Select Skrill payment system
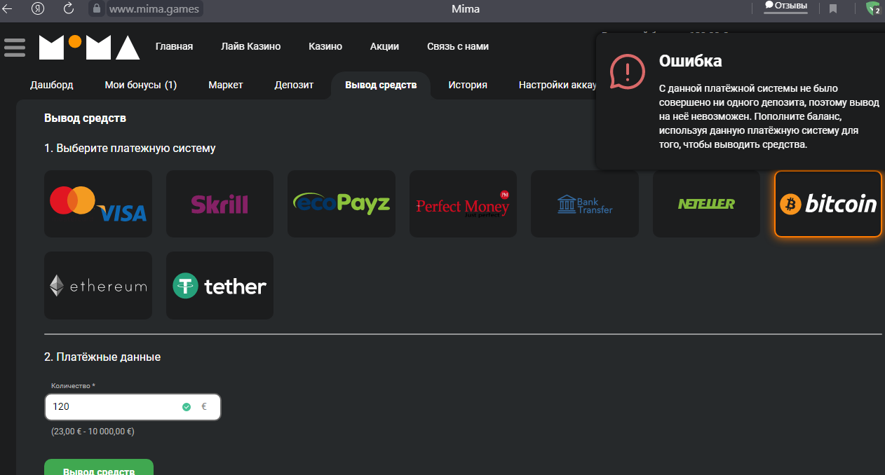The image size is (885, 475). coord(219,204)
